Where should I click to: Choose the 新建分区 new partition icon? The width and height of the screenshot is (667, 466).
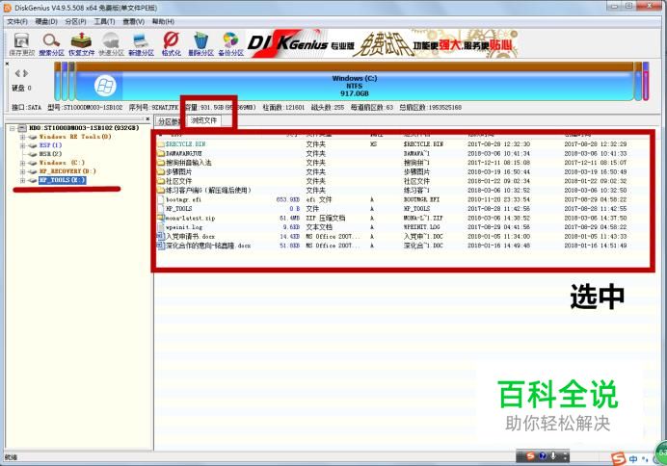click(141, 44)
